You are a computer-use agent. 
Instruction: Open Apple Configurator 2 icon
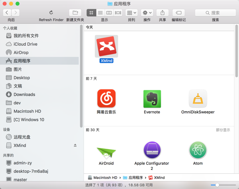point(152,150)
